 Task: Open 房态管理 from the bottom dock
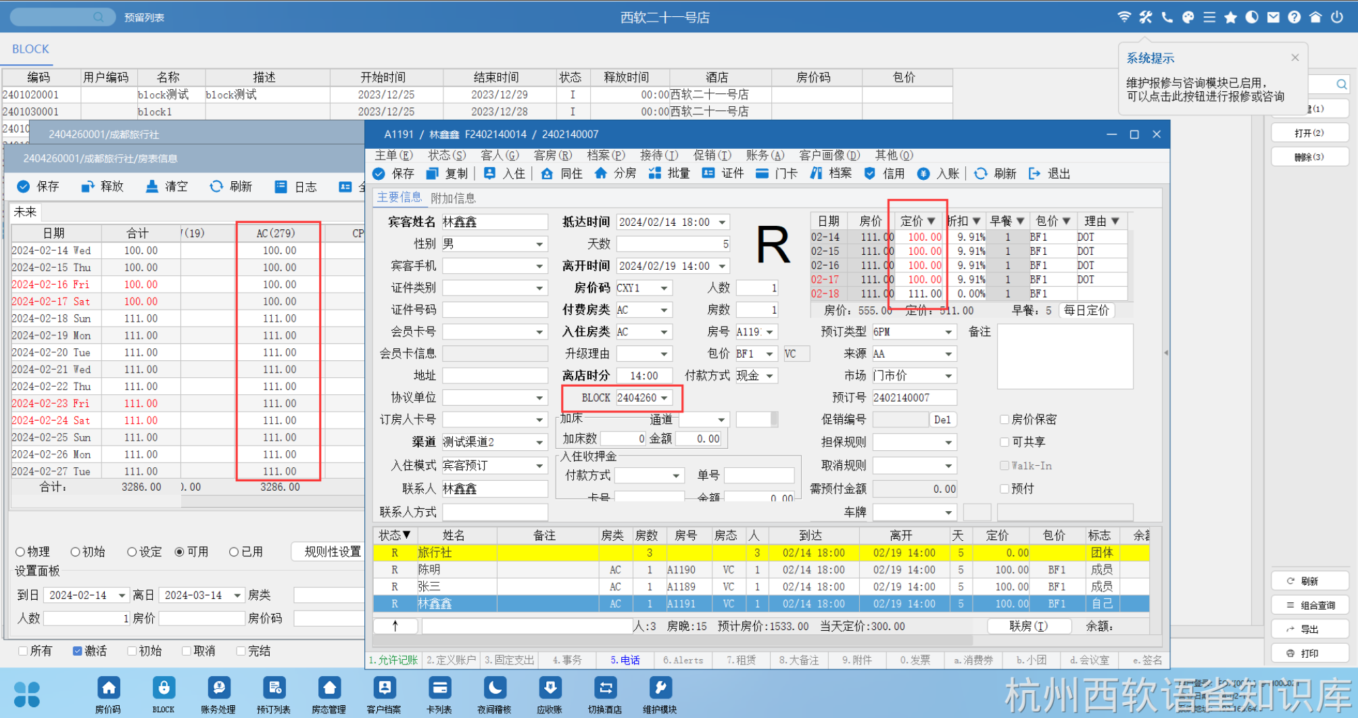329,695
